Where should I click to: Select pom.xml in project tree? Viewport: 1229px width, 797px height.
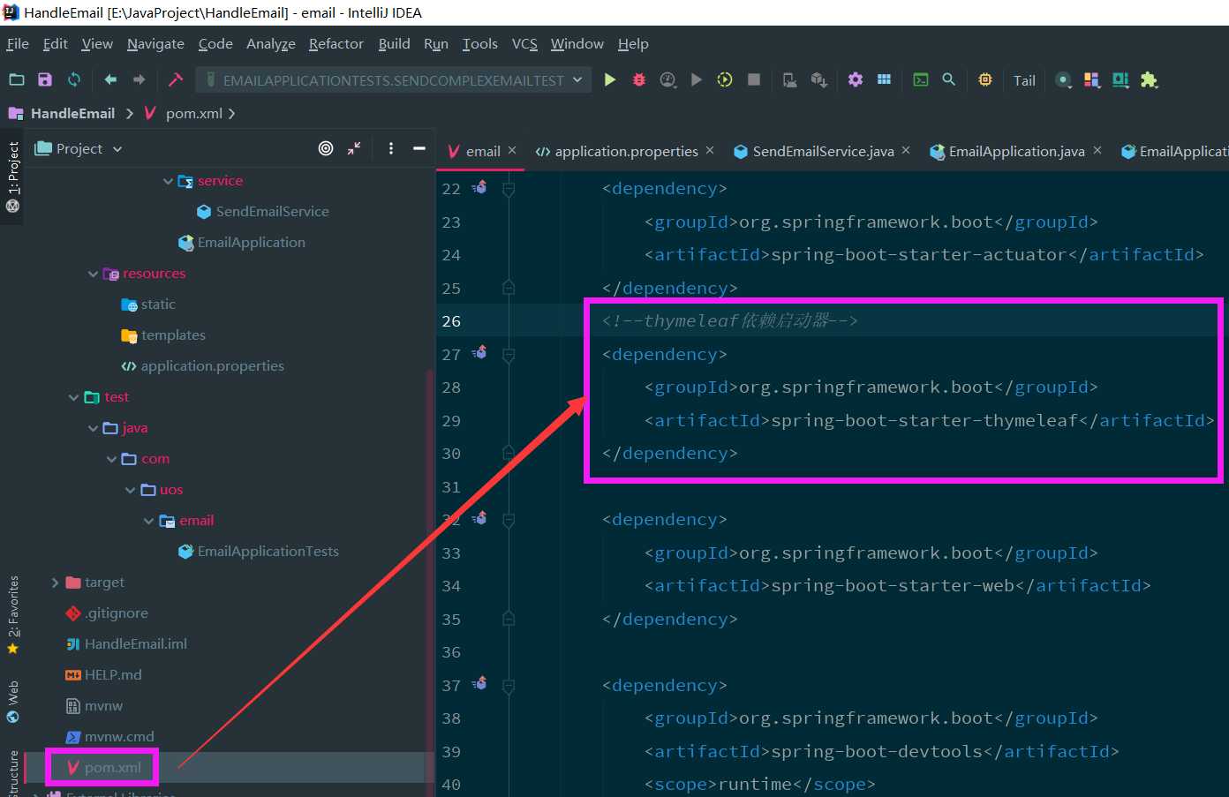(113, 767)
